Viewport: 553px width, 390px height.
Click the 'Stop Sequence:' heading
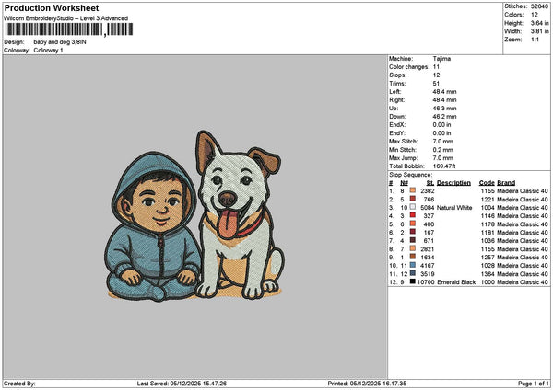410,175
